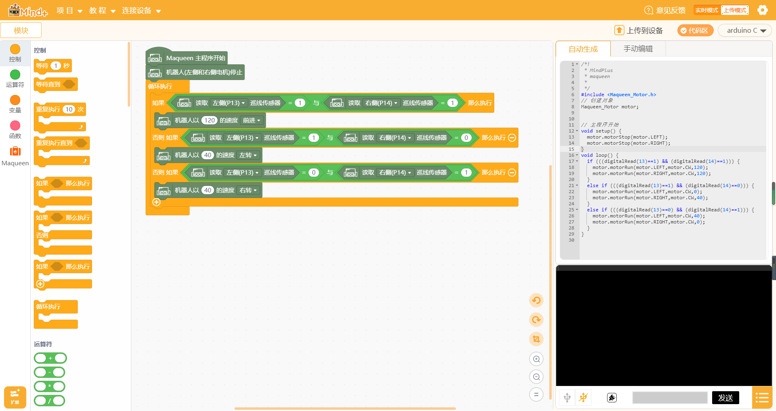Click the division operator block
Screen dimensions: 776x411
[x=49, y=400]
